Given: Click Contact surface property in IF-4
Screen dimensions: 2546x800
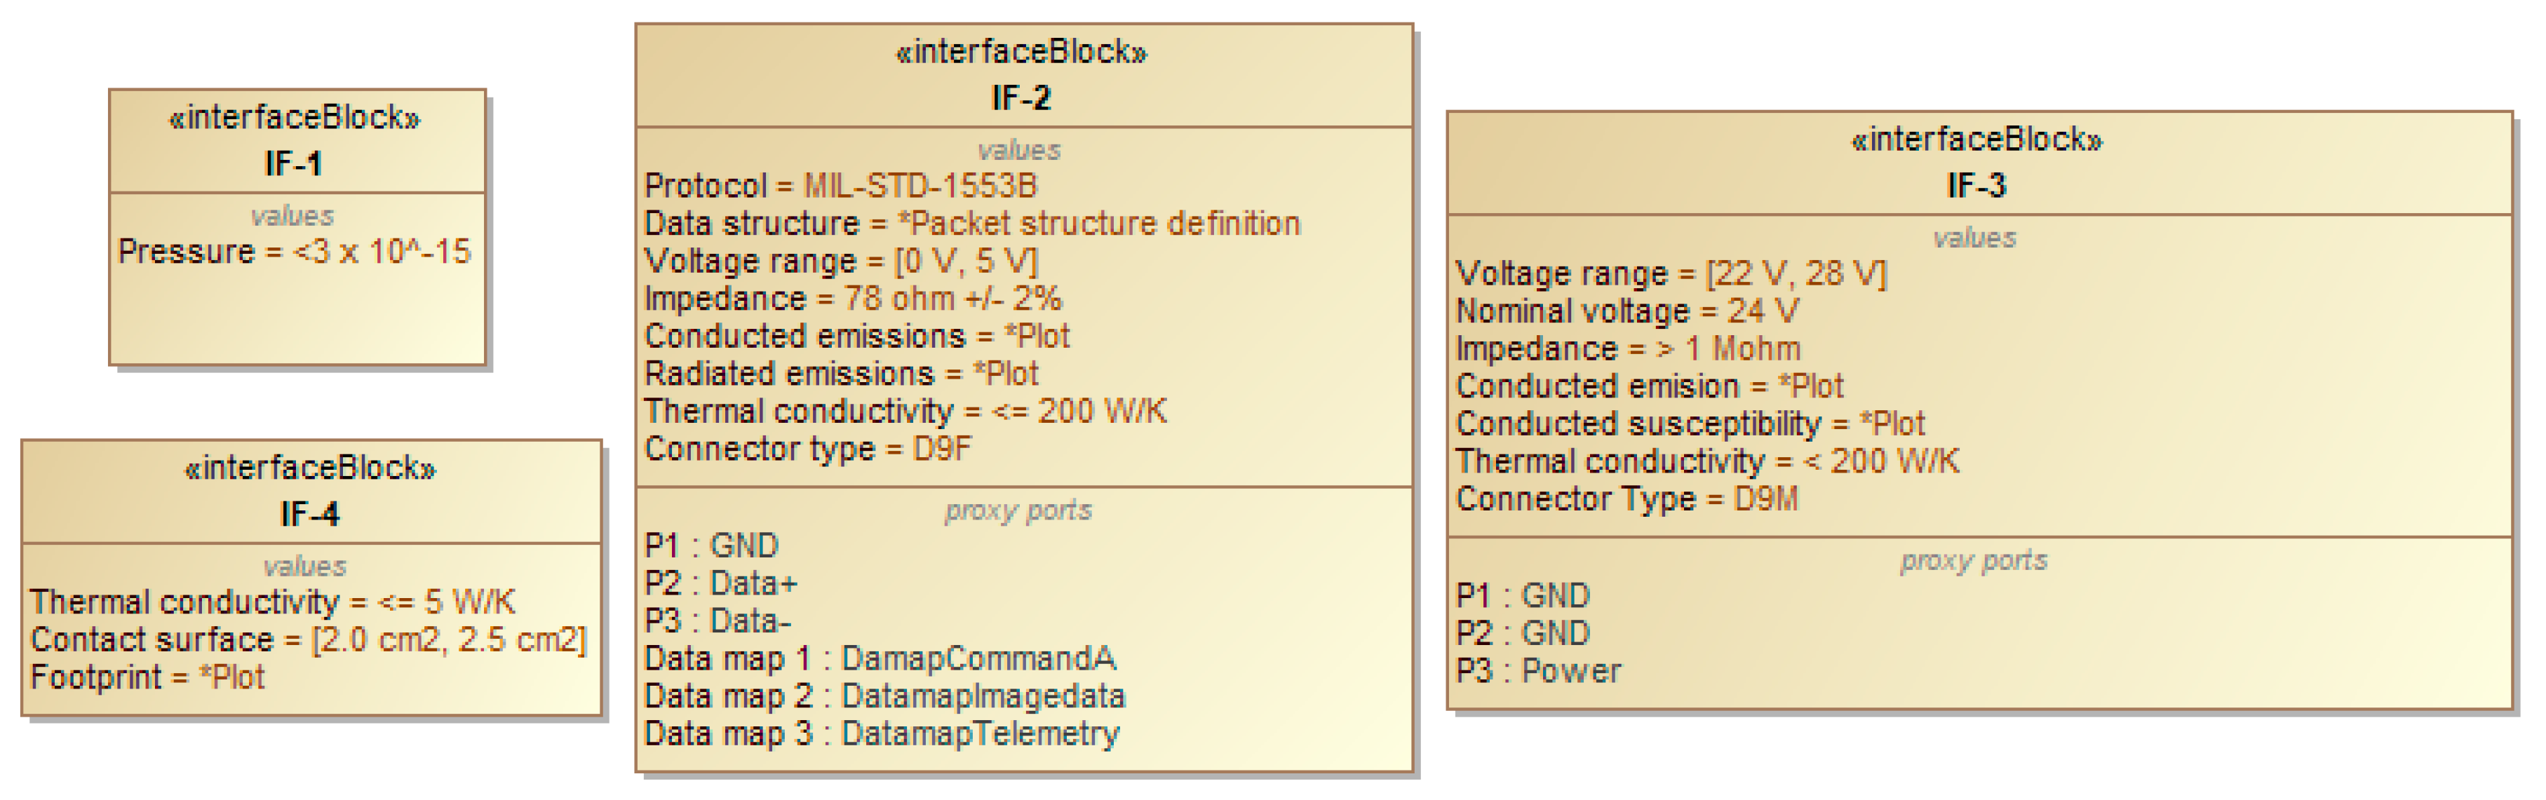Looking at the screenshot, I should tap(309, 639).
